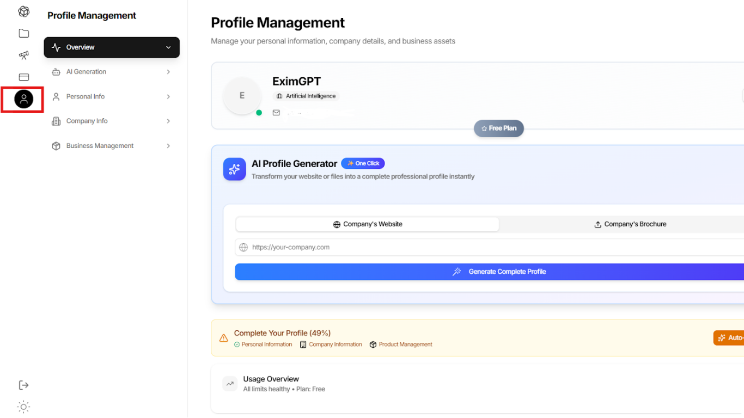
Task: Click the AI Profile Generator sparkle icon
Action: pos(234,169)
